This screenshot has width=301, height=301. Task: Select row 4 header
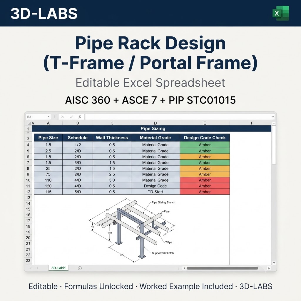pyautogui.click(x=28, y=145)
